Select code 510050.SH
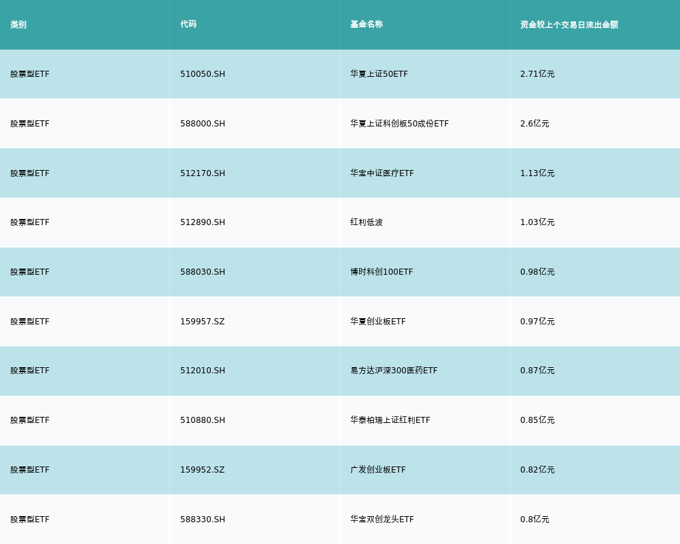 203,74
